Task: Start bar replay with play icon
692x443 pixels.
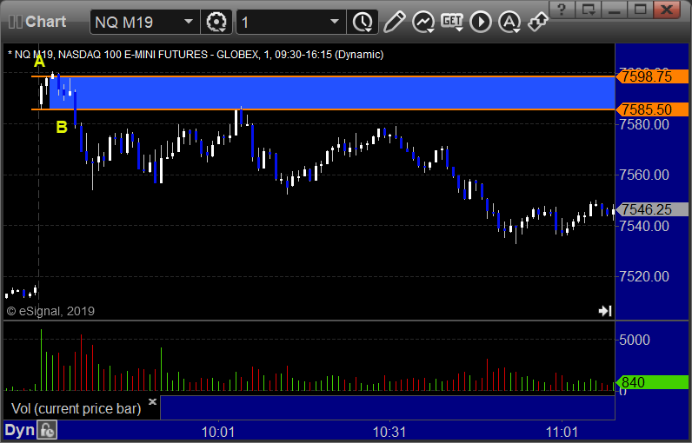Action: [x=481, y=22]
